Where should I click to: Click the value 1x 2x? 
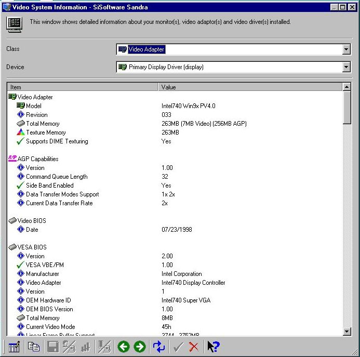tap(168, 194)
